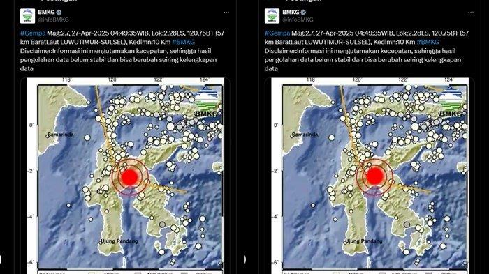489x274 pixels.
Task: Click Samarinda label on right map
Action: (305, 135)
